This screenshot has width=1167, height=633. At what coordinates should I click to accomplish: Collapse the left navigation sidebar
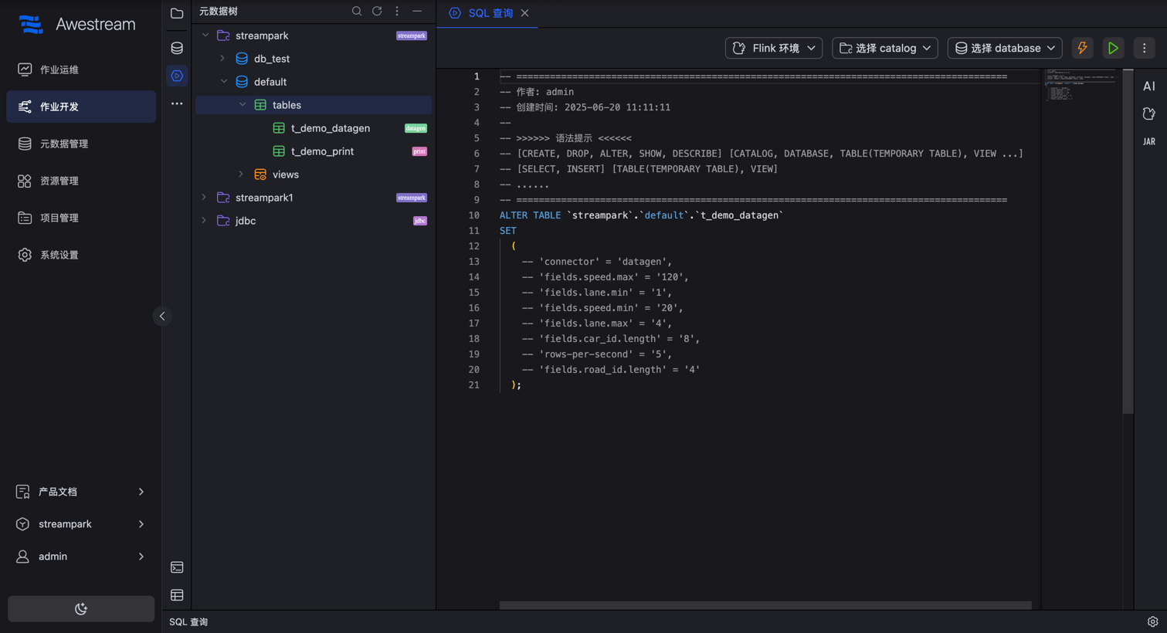(162, 316)
